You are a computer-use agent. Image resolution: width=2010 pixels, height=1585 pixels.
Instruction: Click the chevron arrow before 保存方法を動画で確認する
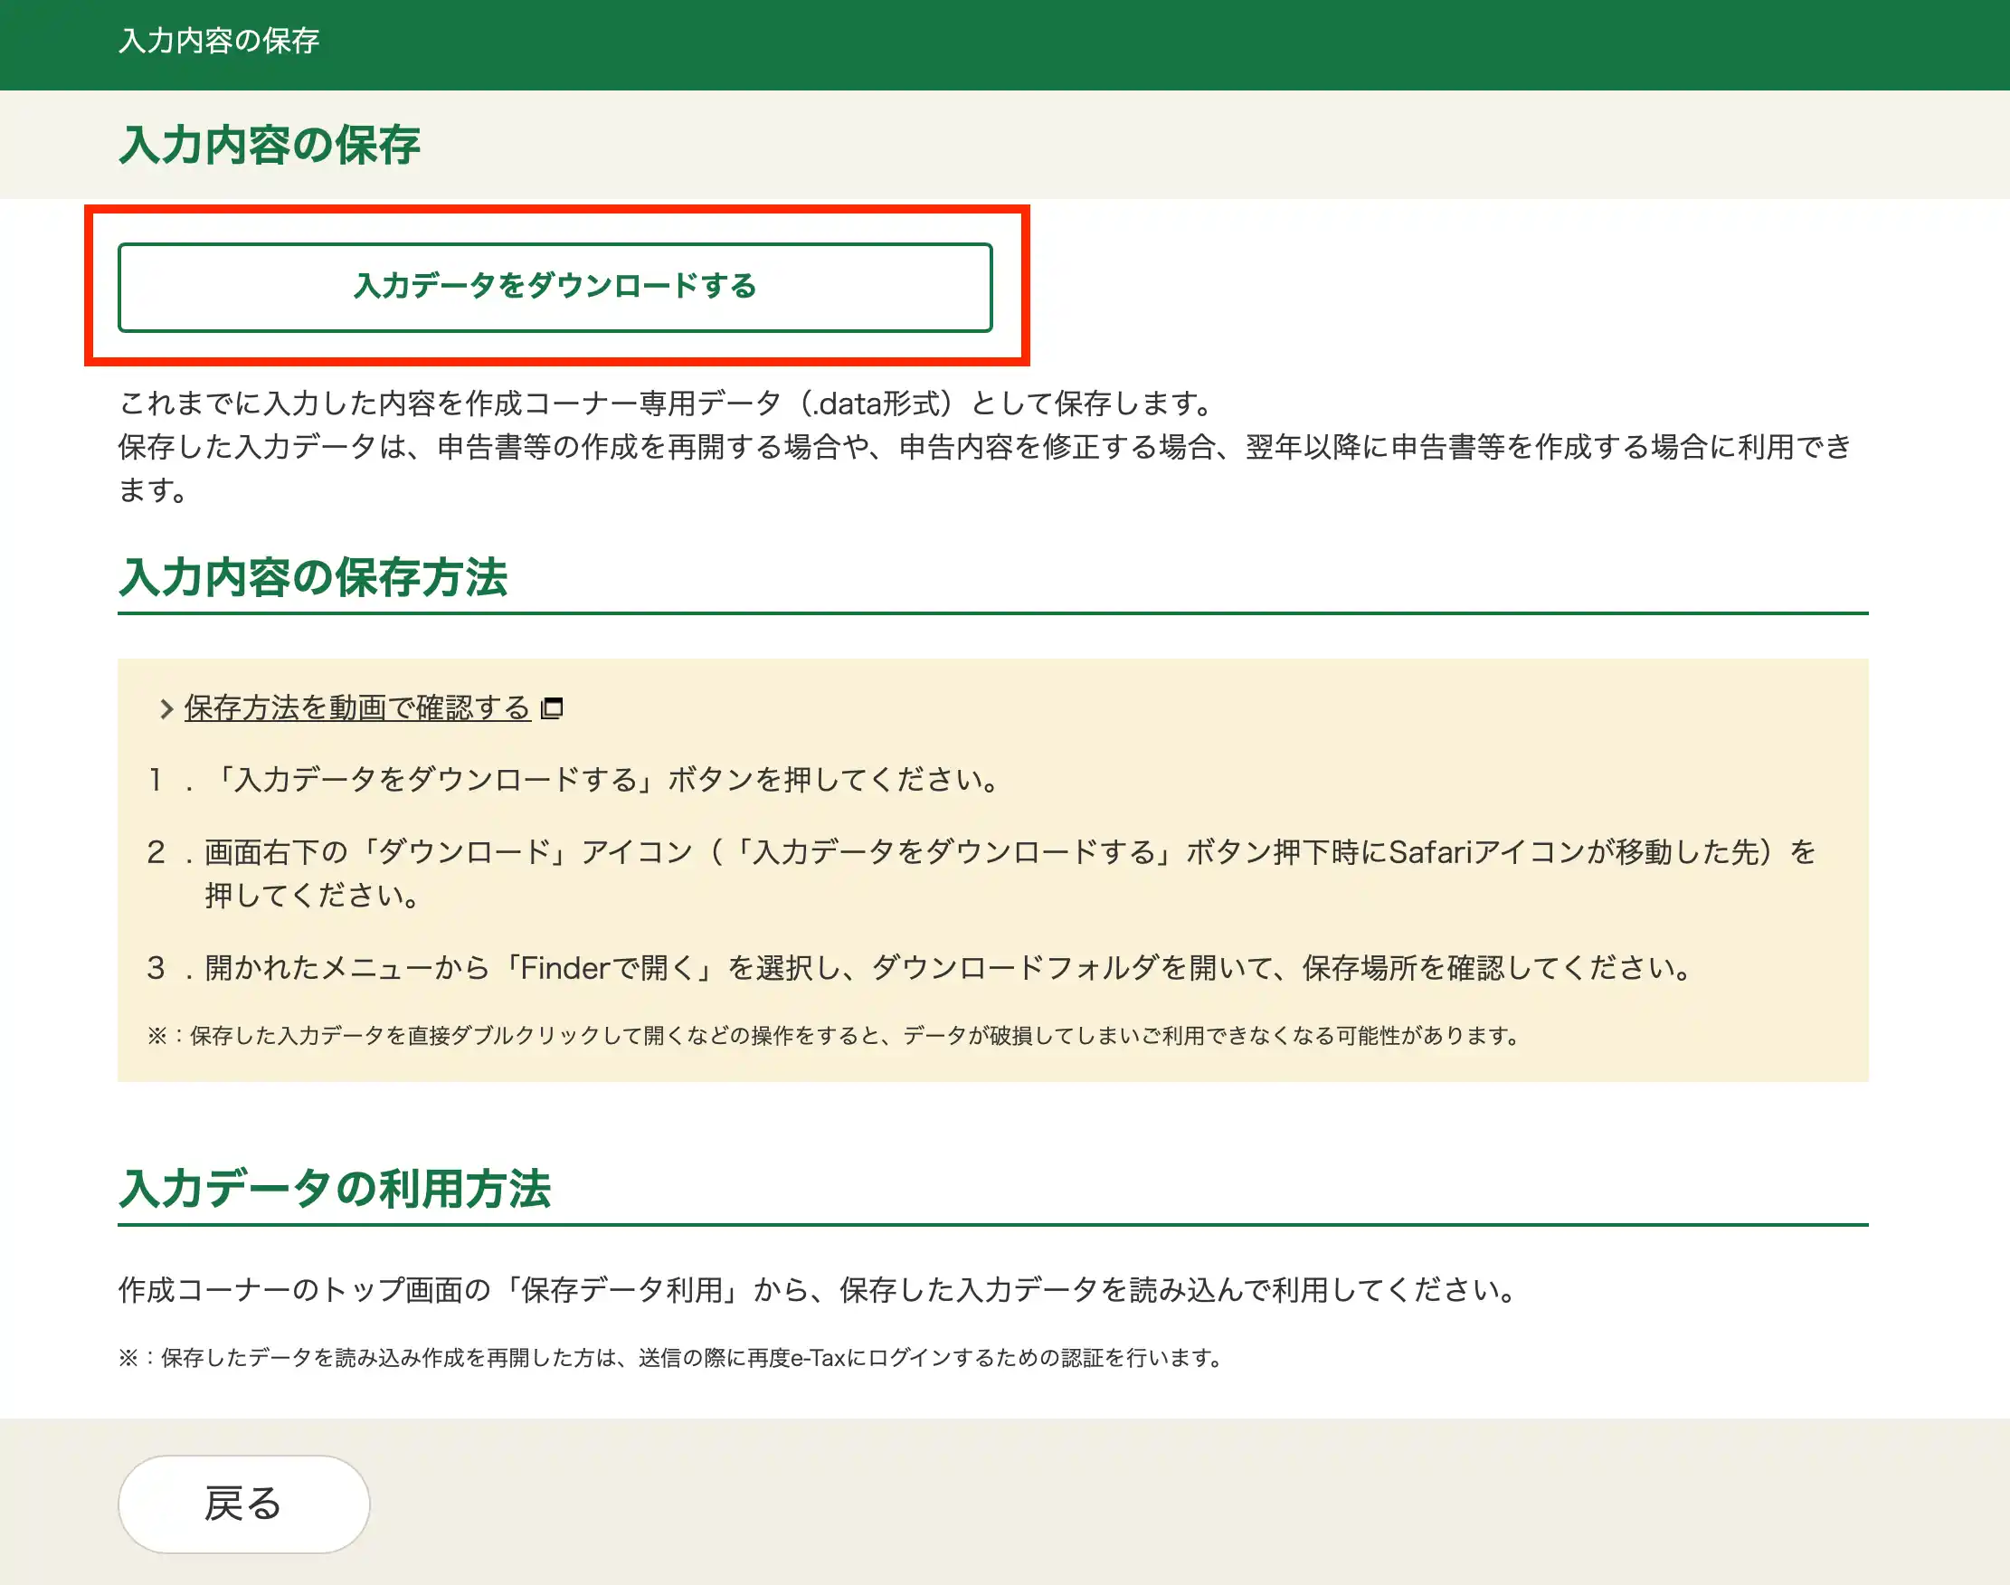166,709
